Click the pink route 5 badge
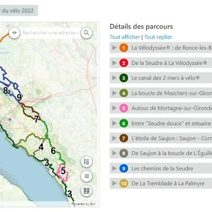 [x=124, y=108]
